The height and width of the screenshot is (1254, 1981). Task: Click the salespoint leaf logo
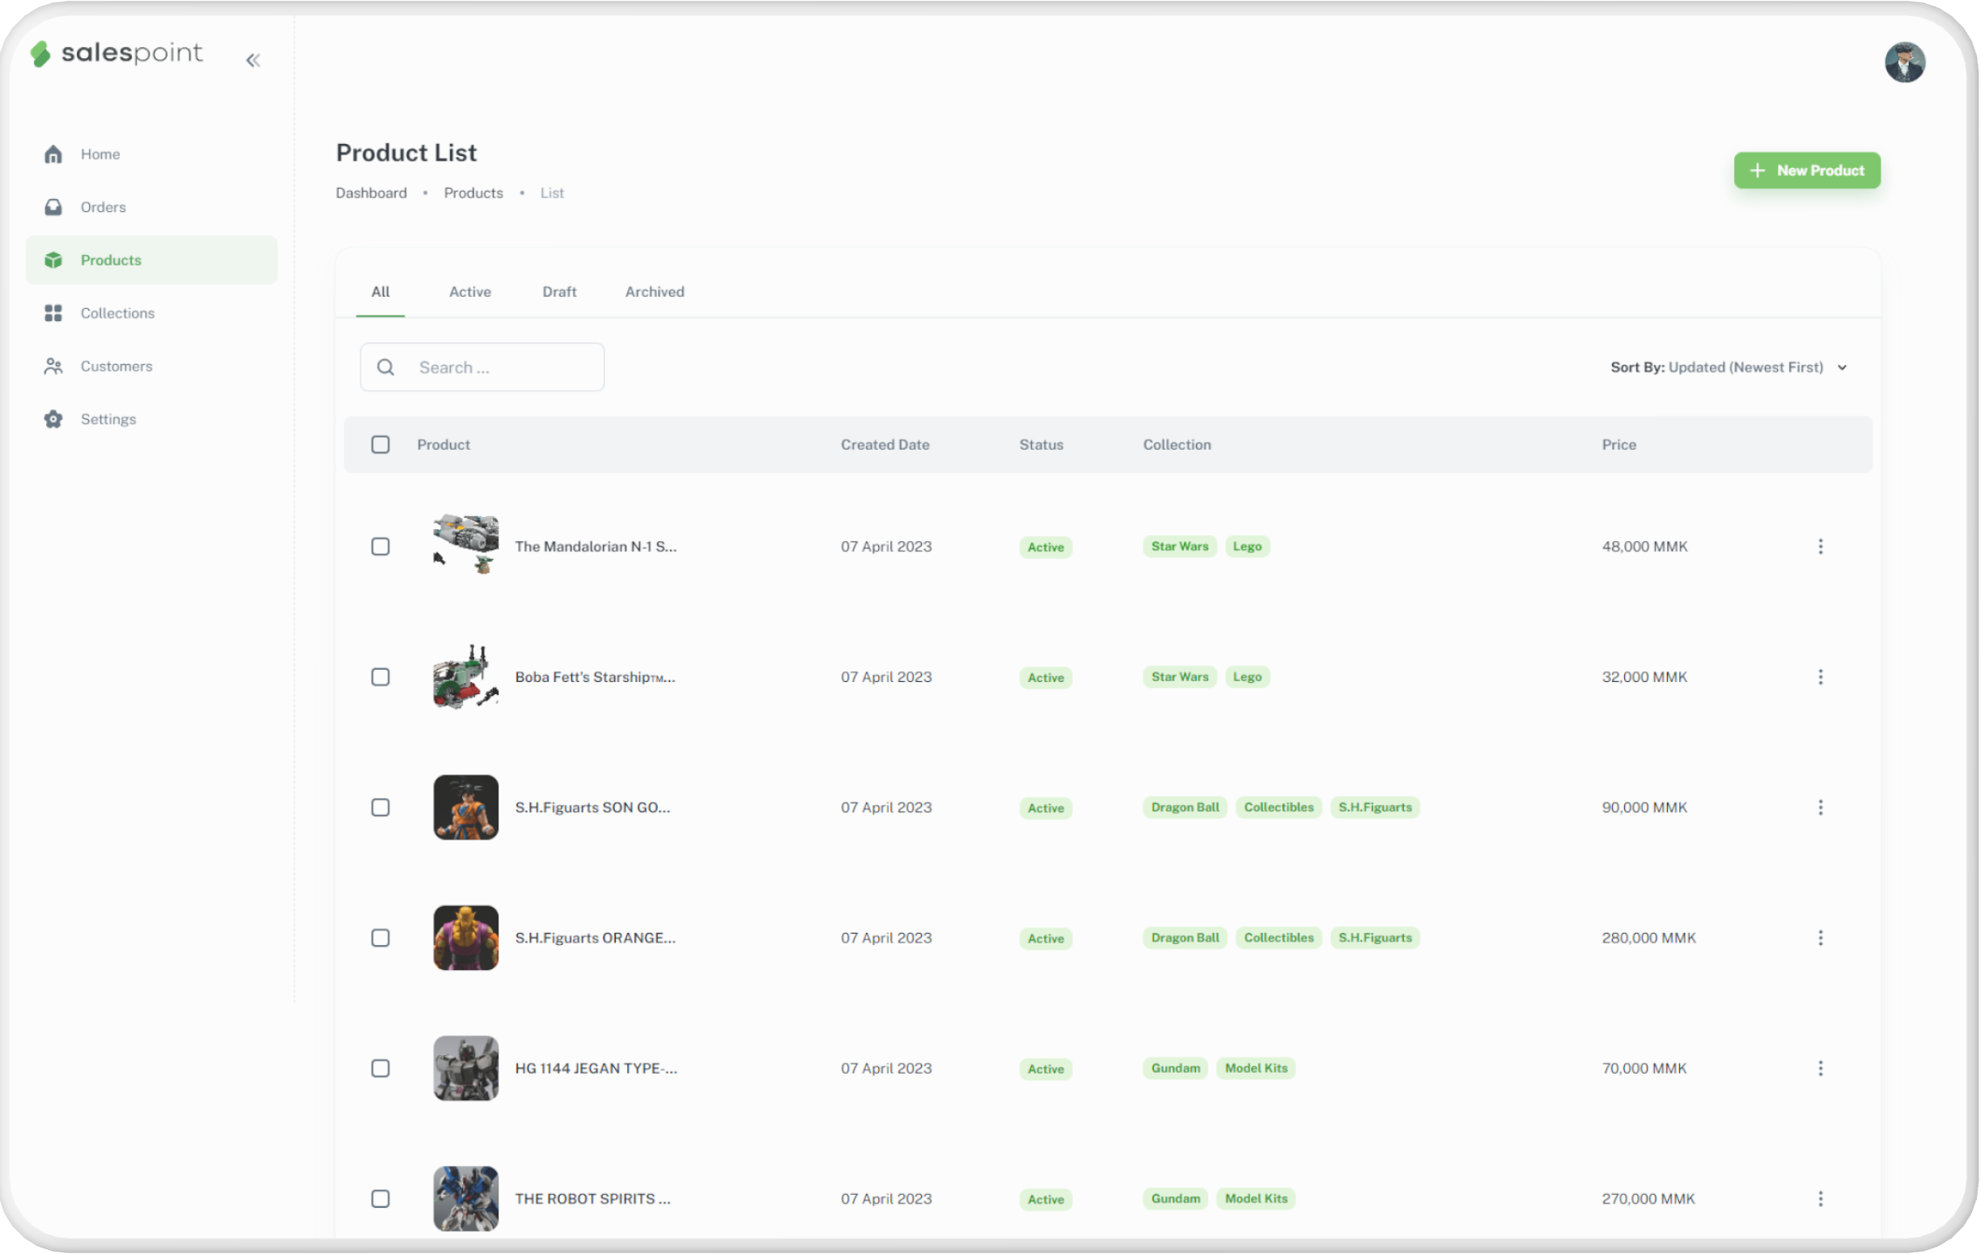pos(40,53)
